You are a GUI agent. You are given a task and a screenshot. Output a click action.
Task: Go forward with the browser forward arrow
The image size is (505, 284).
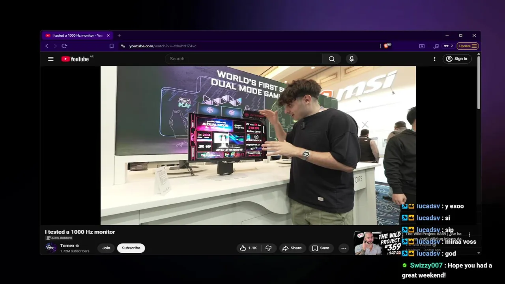(x=55, y=46)
